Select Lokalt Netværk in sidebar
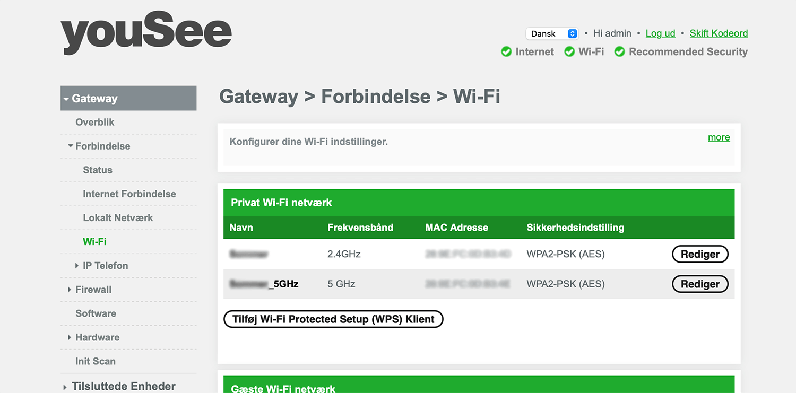 (118, 218)
